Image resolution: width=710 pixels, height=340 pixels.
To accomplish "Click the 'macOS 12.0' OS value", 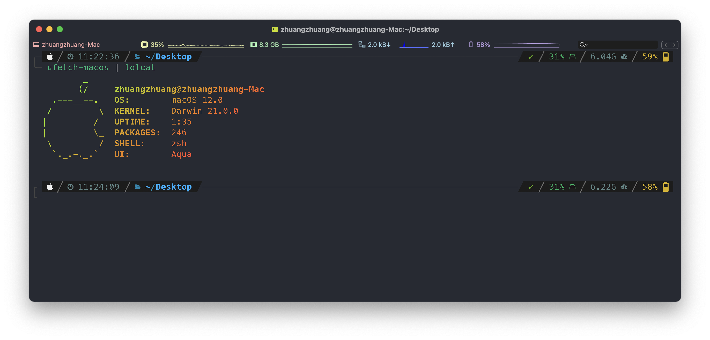I will pos(197,100).
